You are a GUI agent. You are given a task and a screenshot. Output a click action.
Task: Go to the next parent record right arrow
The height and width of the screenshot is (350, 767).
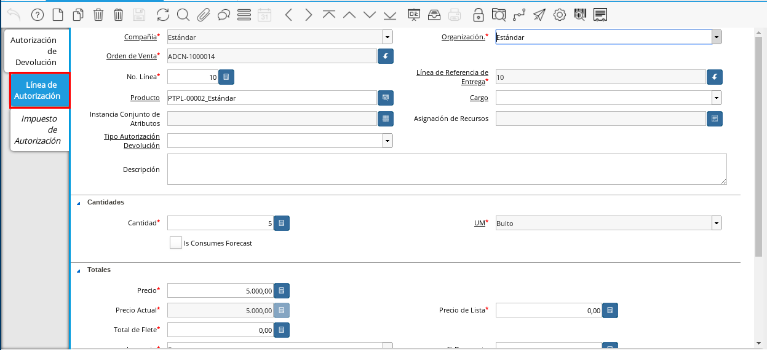point(309,14)
